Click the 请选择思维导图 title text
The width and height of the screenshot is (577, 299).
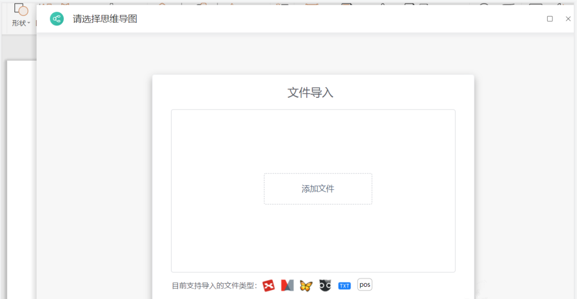coord(105,19)
